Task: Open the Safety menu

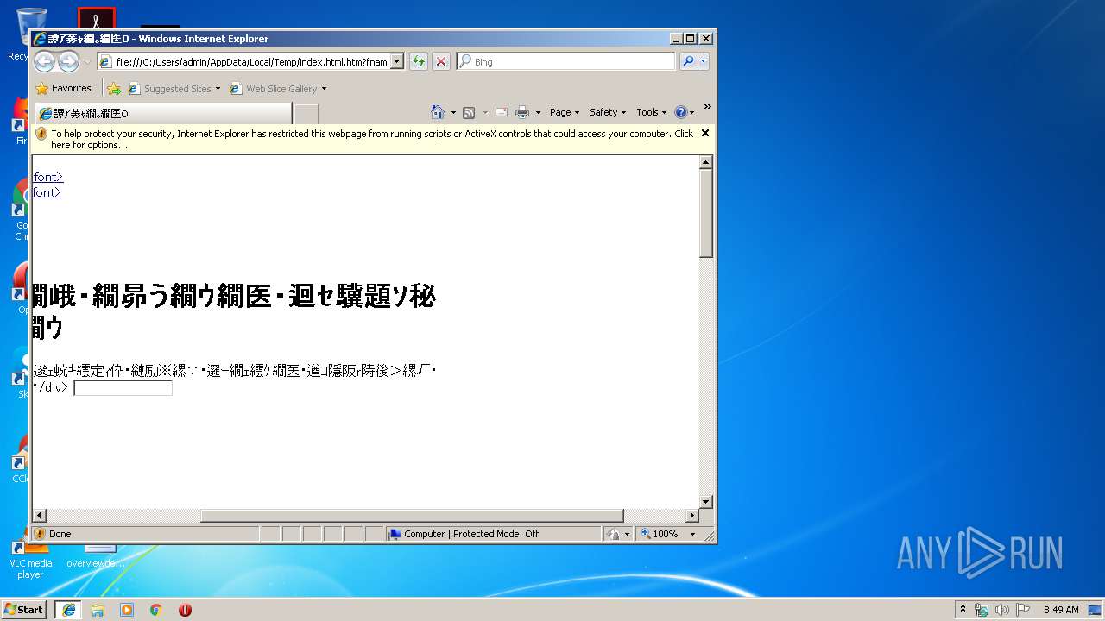Action: [x=608, y=112]
